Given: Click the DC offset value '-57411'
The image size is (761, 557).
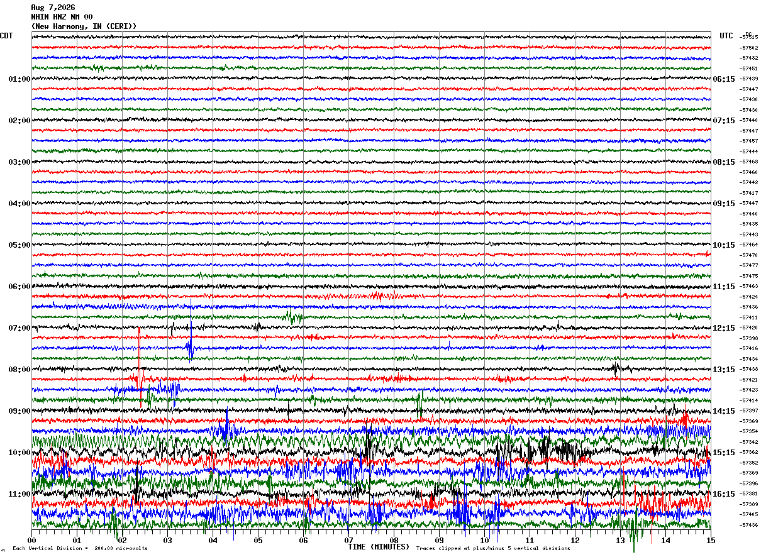Looking at the screenshot, I should [749, 317].
